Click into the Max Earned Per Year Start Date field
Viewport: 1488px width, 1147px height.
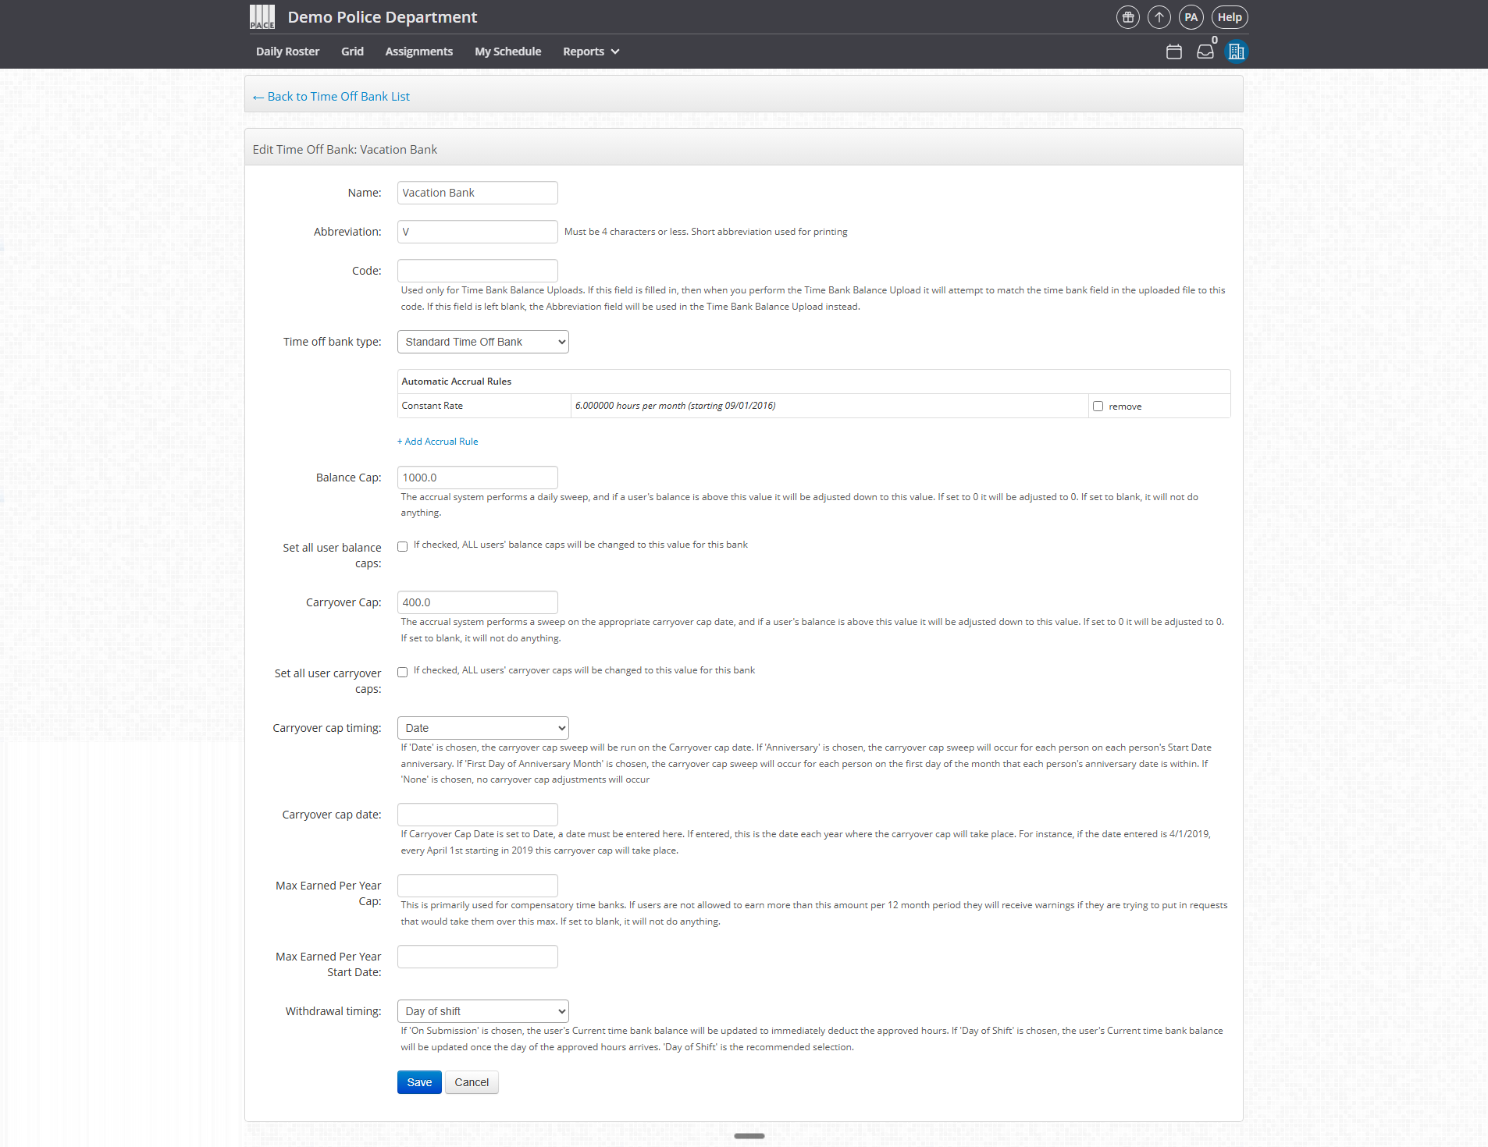pyautogui.click(x=478, y=957)
